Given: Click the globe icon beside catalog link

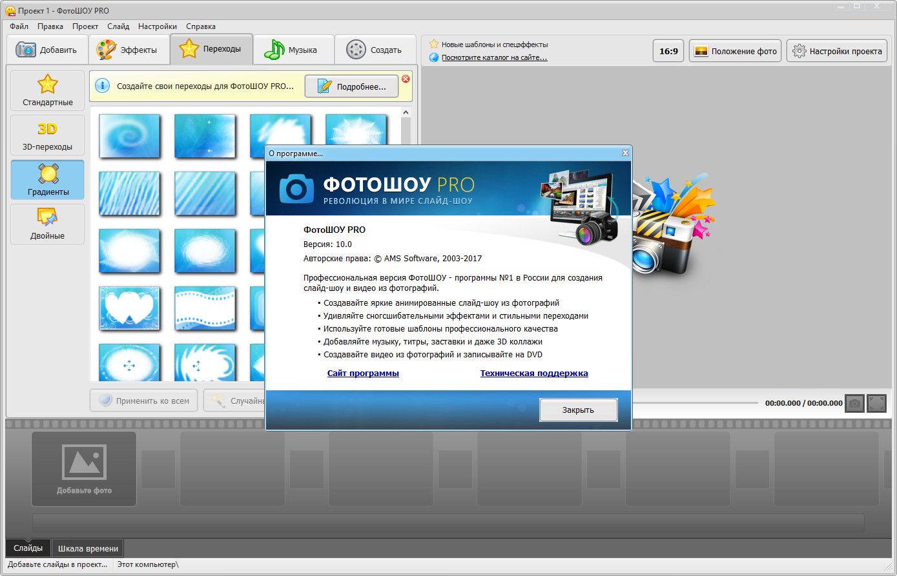Looking at the screenshot, I should tap(434, 57).
